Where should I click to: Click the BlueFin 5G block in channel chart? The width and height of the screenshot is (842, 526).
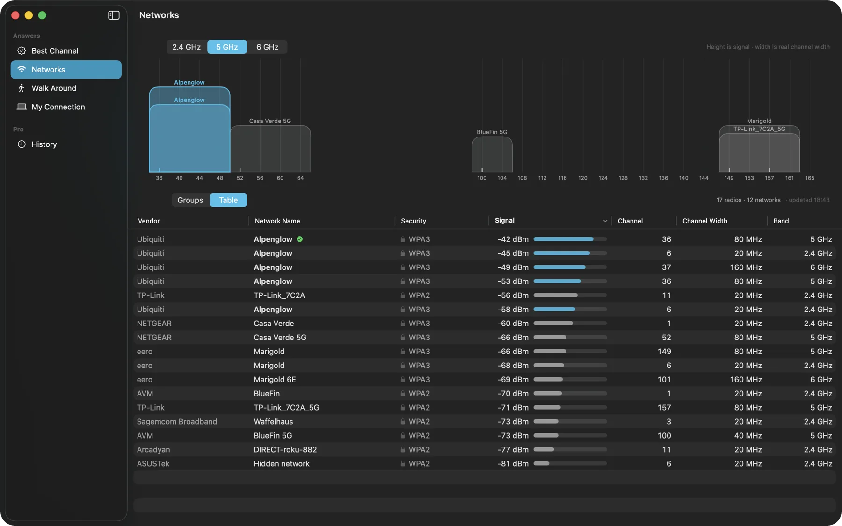coord(492,154)
